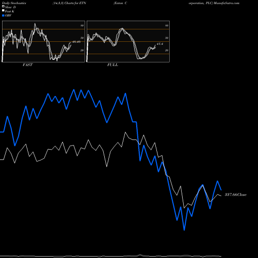Click the Slow D legend swatch
This screenshot has height=258, width=258.
(3, 6)
